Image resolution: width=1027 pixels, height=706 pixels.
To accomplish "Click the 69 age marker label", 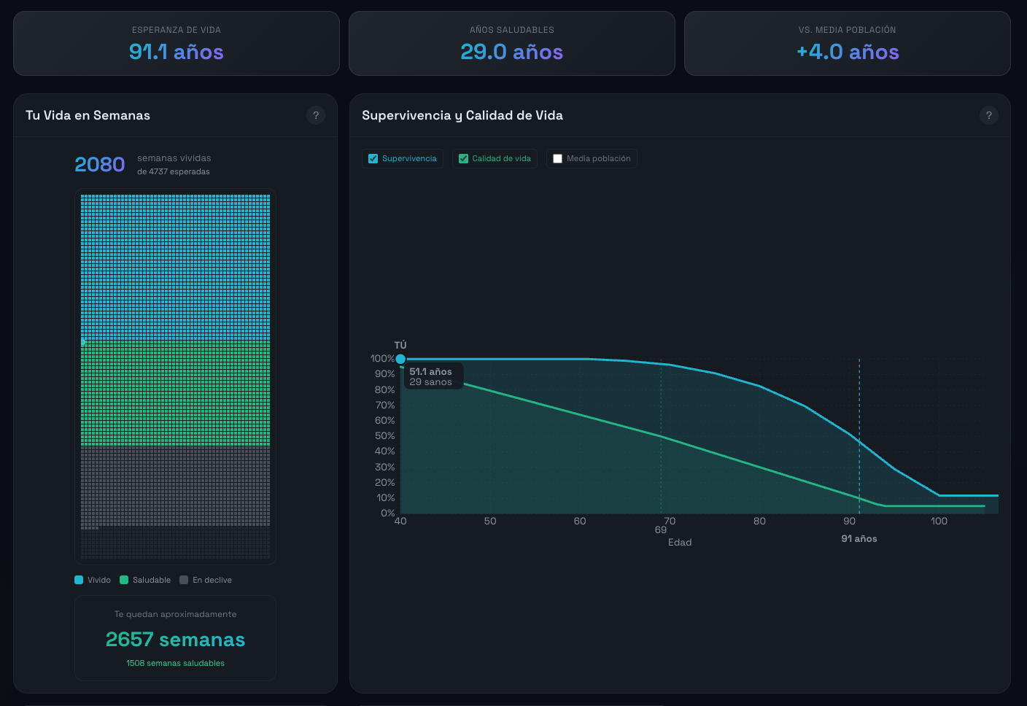I will tap(661, 530).
